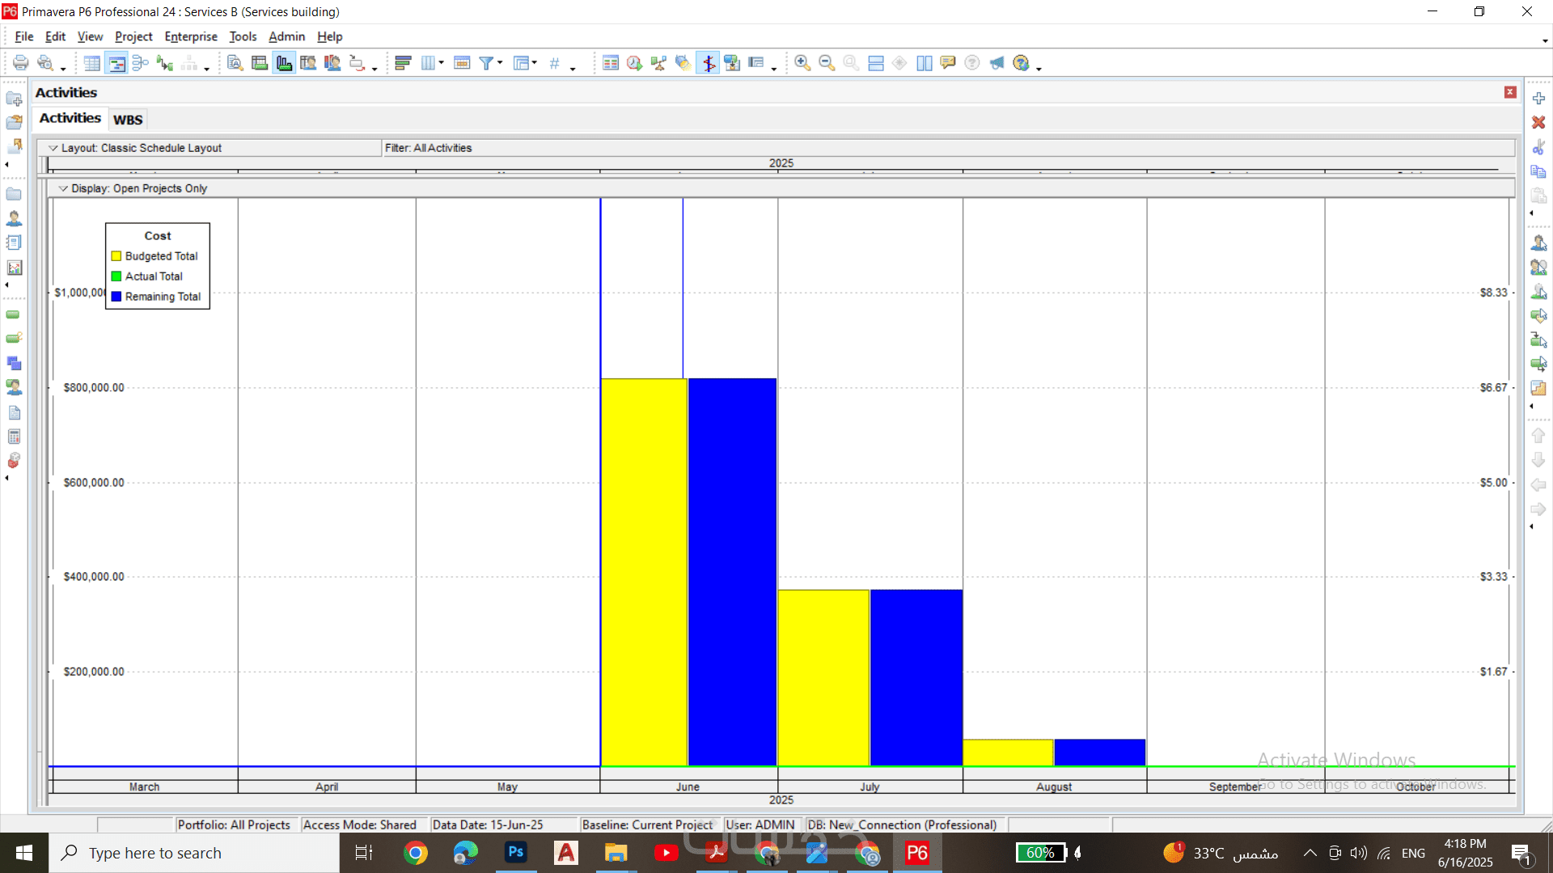Click the yellow Budgeted Total legend swatch
Image resolution: width=1553 pixels, height=873 pixels.
[116, 256]
